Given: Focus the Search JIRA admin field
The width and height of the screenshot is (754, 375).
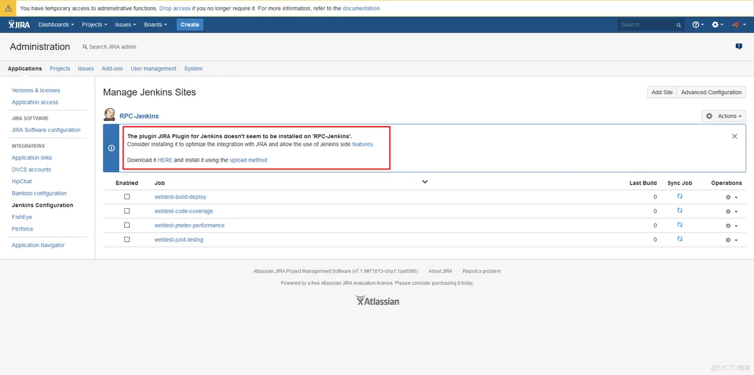Looking at the screenshot, I should (x=113, y=46).
